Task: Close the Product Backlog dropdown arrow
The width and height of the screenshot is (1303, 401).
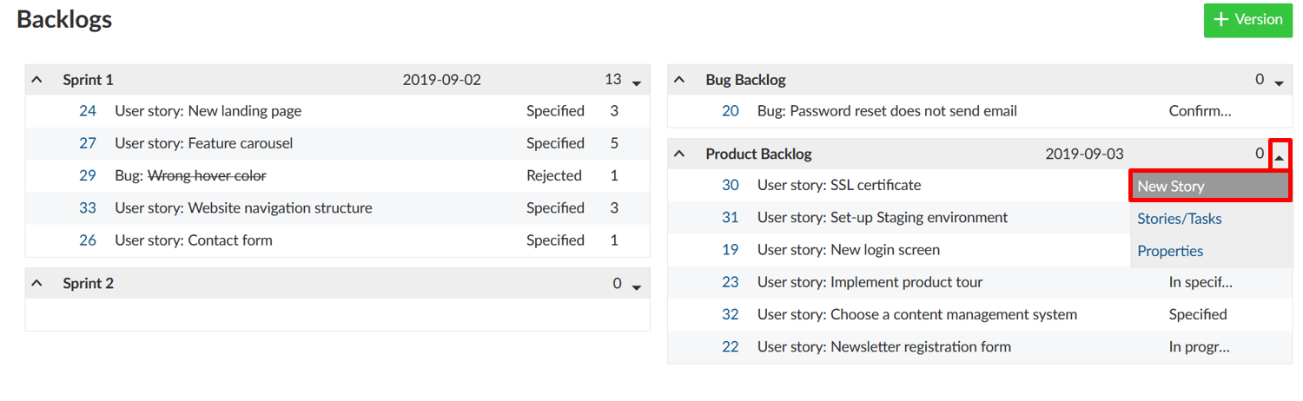Action: 1279,157
